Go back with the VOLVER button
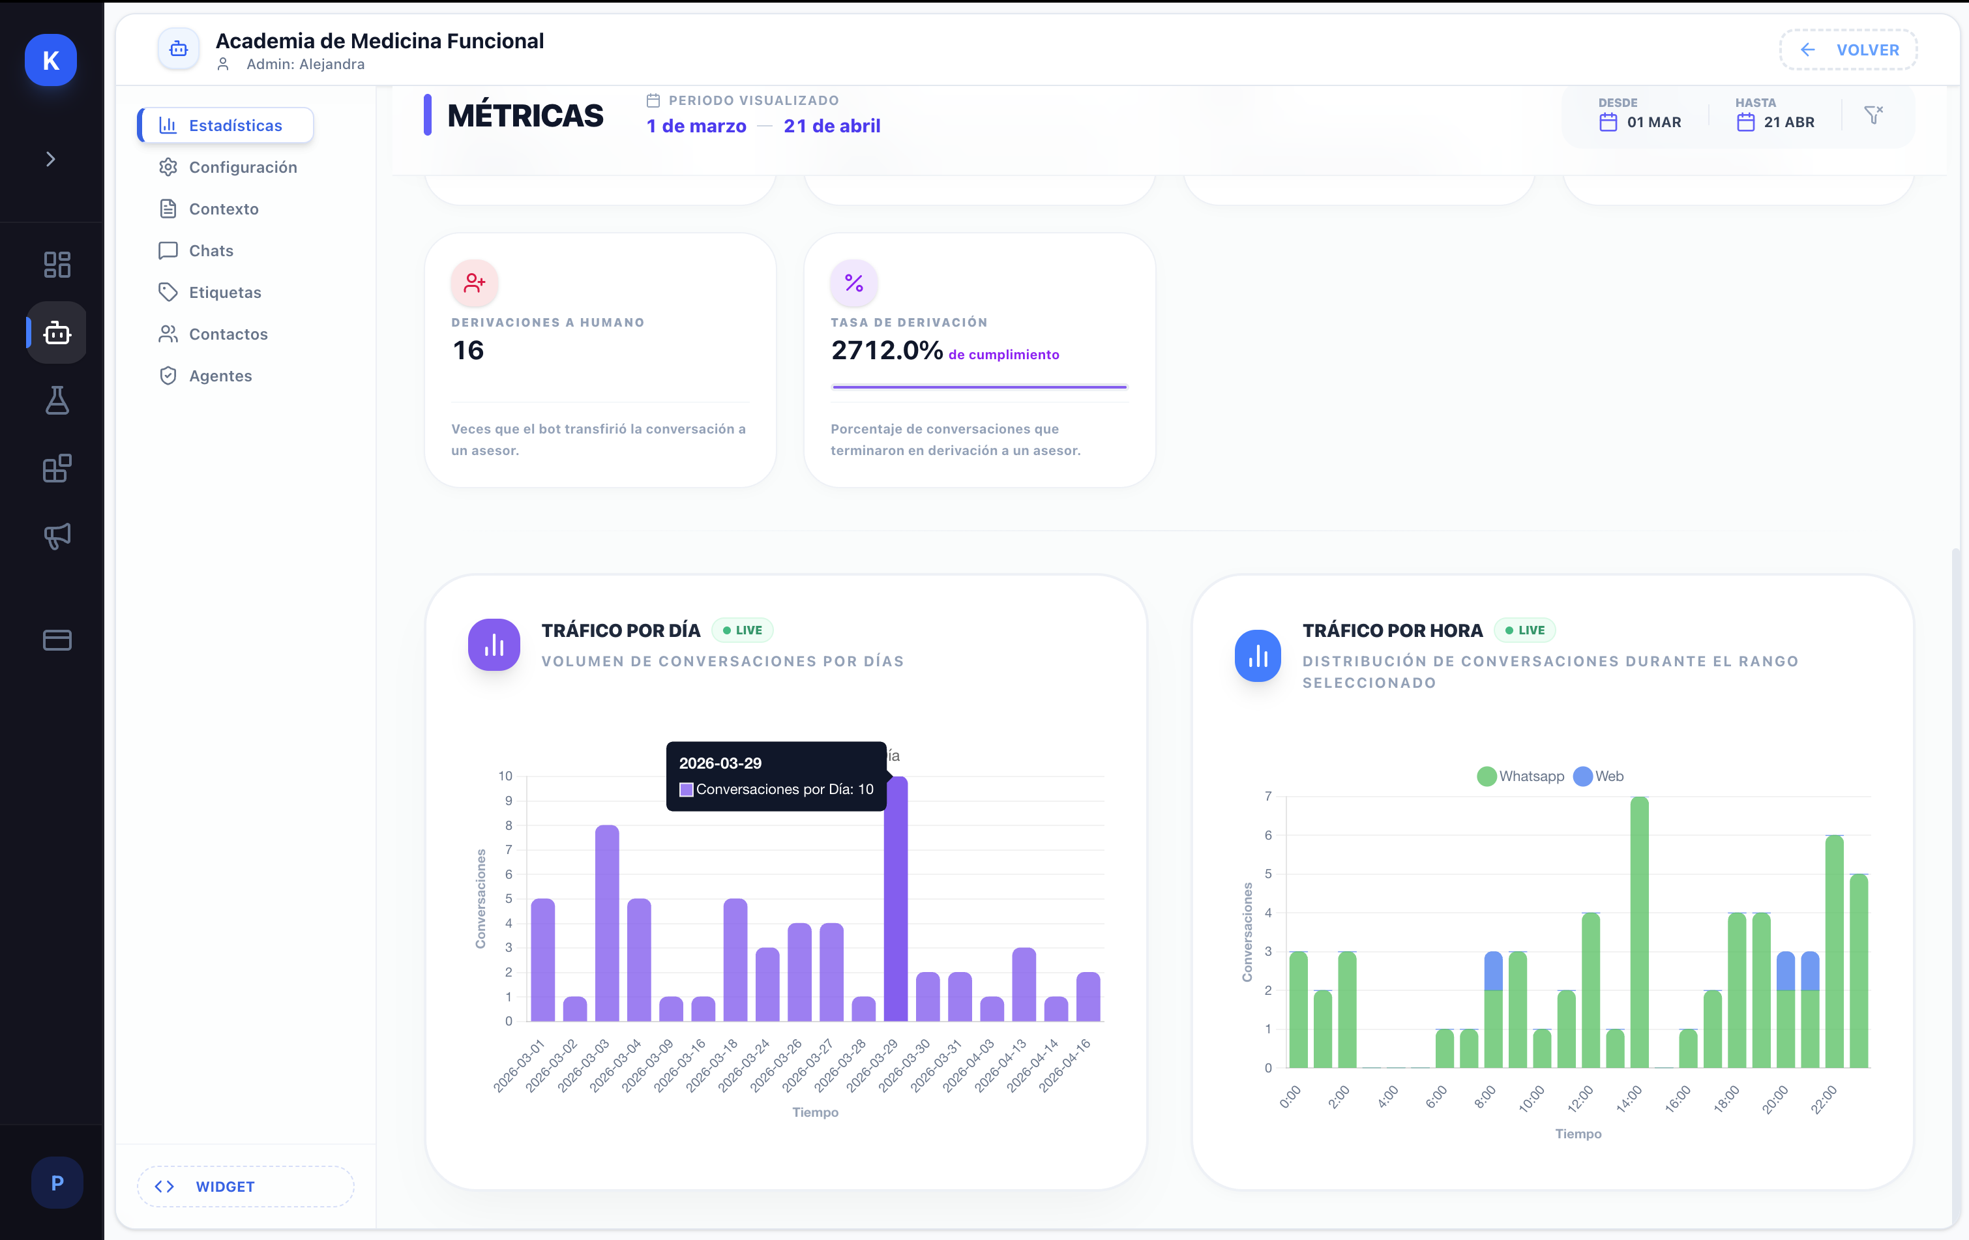1969x1240 pixels. click(1849, 50)
